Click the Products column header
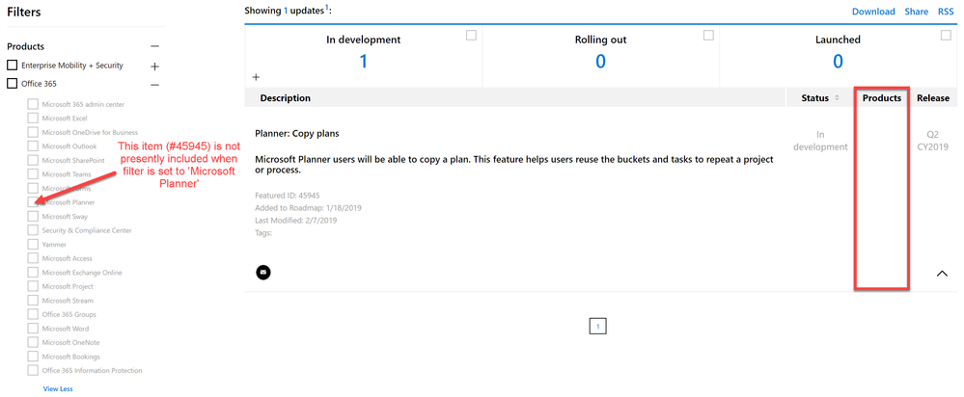 point(882,98)
